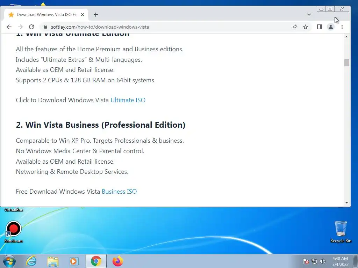
Task: Open the Windows Start menu
Action: [x=9, y=261]
